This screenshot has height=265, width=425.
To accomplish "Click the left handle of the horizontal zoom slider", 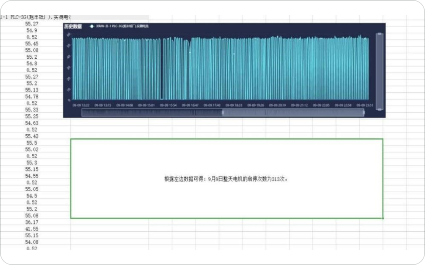I will [x=223, y=112].
